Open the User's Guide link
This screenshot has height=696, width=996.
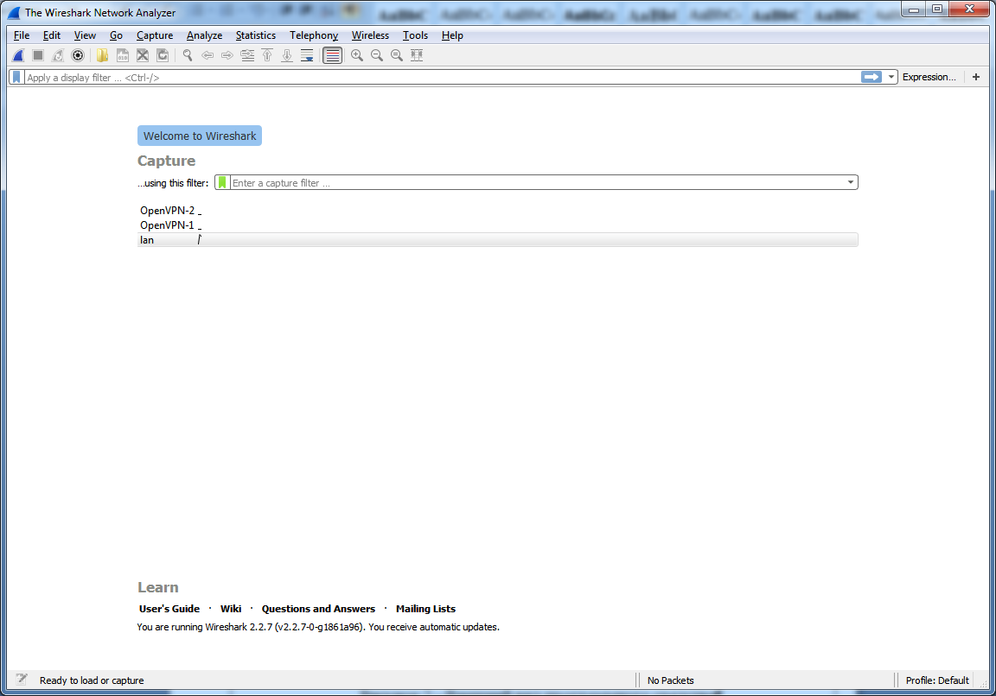pyautogui.click(x=169, y=609)
